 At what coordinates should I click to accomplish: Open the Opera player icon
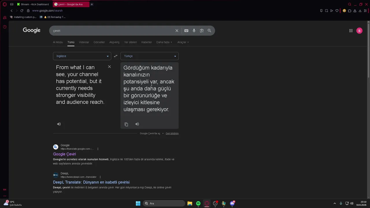point(332,11)
